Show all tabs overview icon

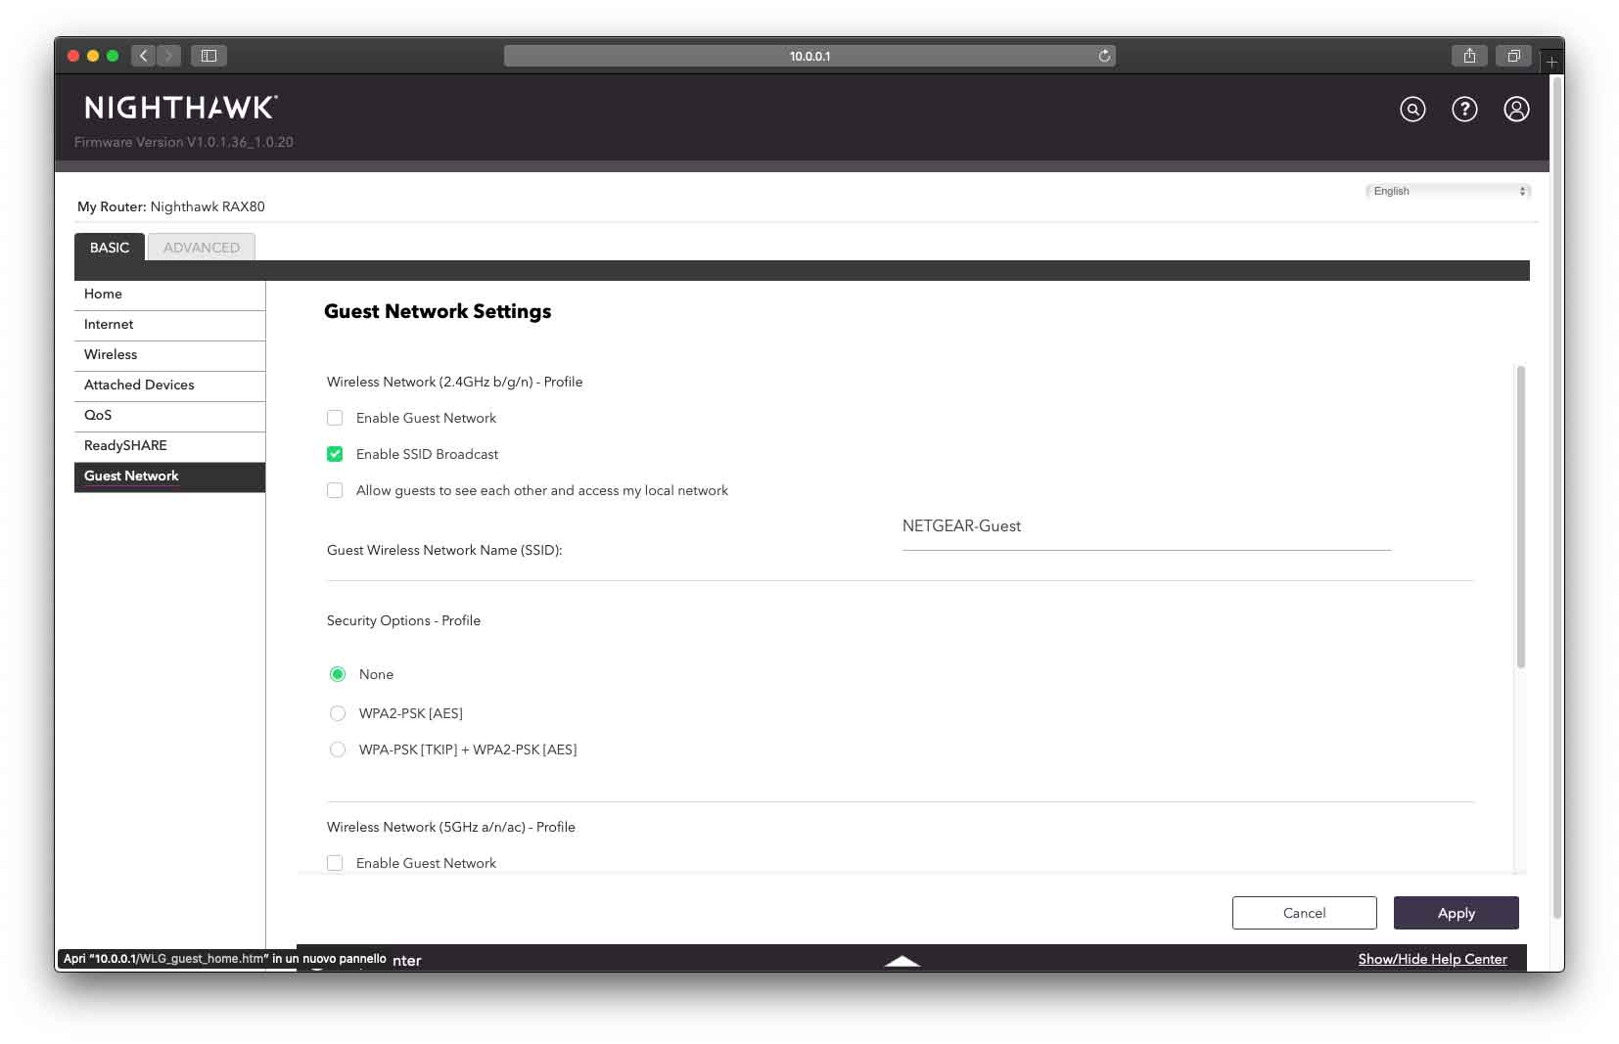click(1513, 56)
